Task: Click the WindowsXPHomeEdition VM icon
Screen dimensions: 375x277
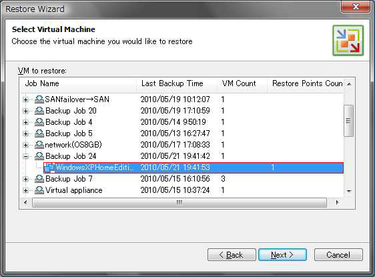Action: click(x=49, y=168)
